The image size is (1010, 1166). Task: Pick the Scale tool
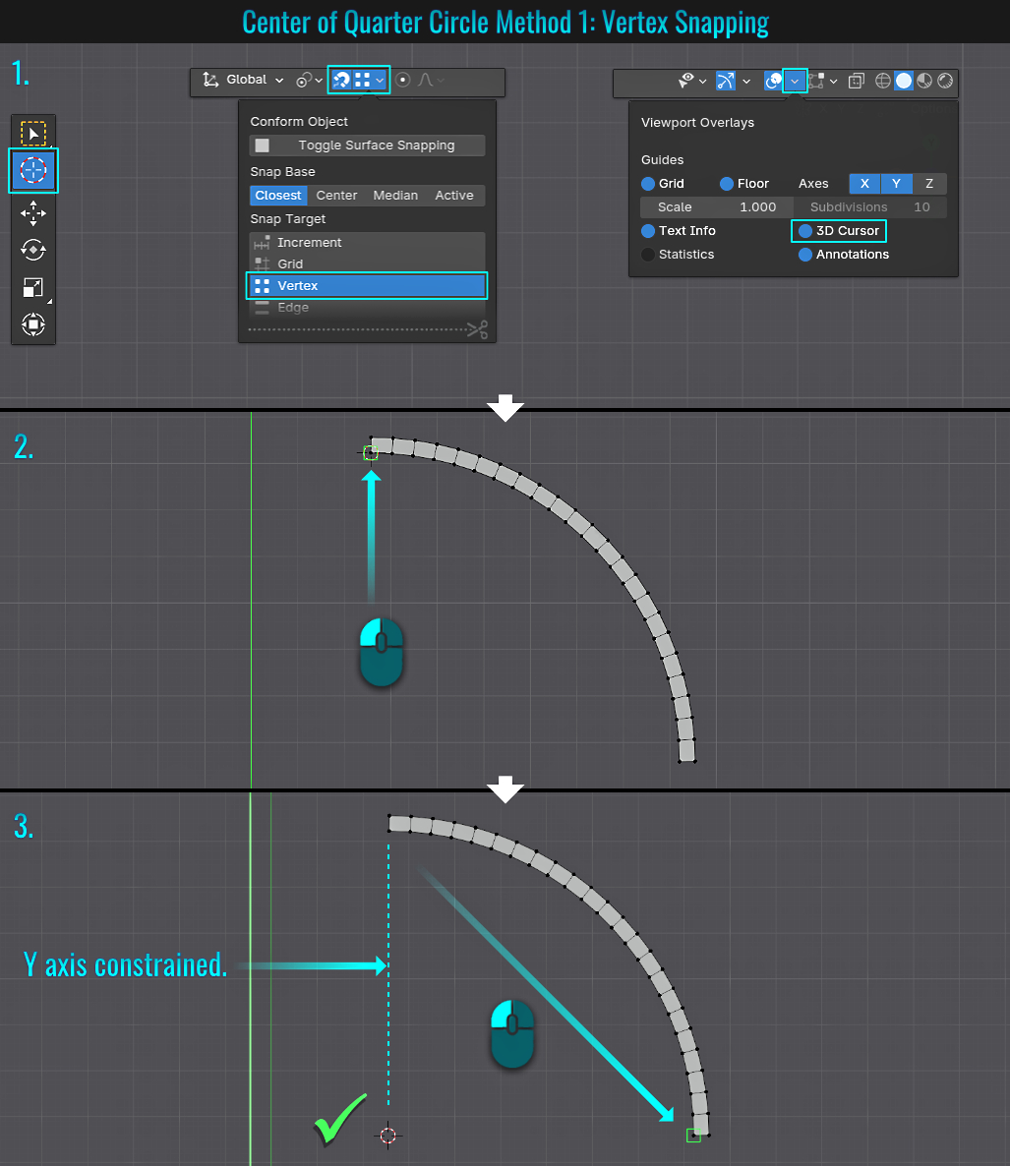tap(33, 287)
